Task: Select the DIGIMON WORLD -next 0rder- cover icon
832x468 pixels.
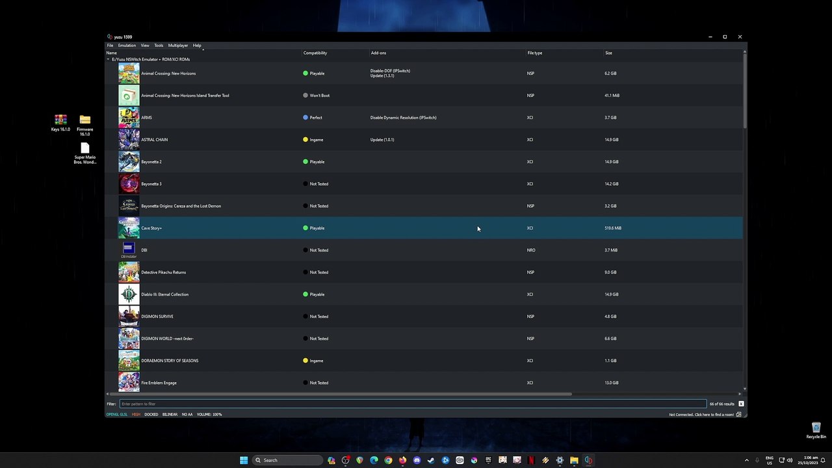Action: tap(129, 339)
